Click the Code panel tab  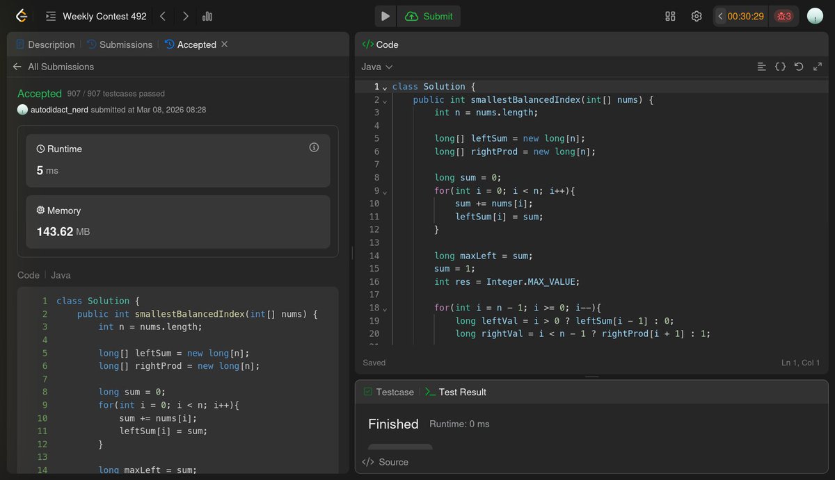coord(381,44)
